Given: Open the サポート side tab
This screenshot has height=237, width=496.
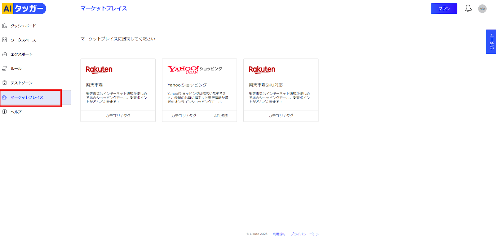Looking at the screenshot, I should pos(491,42).
